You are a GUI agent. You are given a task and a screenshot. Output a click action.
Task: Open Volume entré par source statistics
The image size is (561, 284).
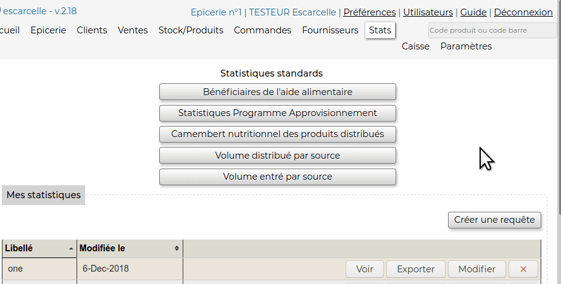click(278, 177)
